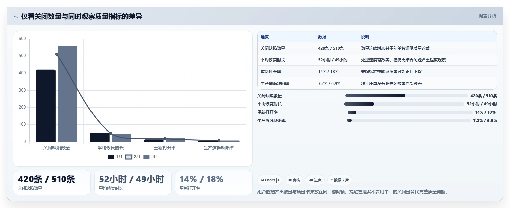Click the 重新打开率 progress bar
Screen dimensions: 510x208
pos(410,112)
